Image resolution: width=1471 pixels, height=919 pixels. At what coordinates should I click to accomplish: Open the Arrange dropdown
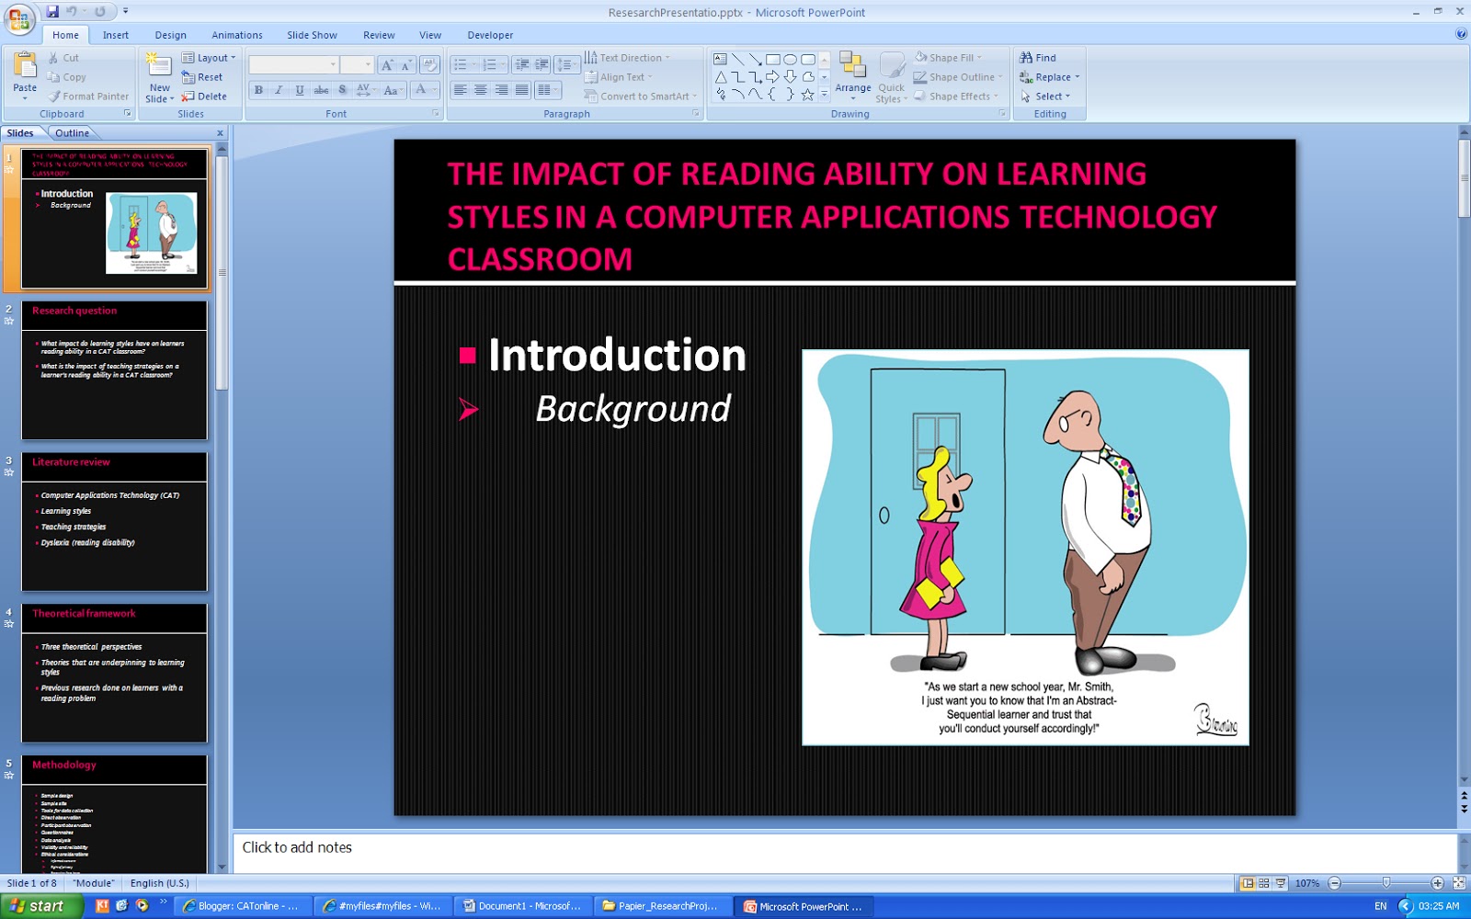[x=853, y=75]
